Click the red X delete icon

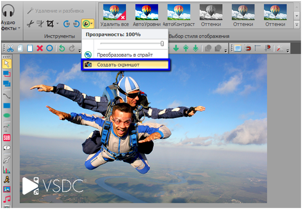click(x=40, y=48)
